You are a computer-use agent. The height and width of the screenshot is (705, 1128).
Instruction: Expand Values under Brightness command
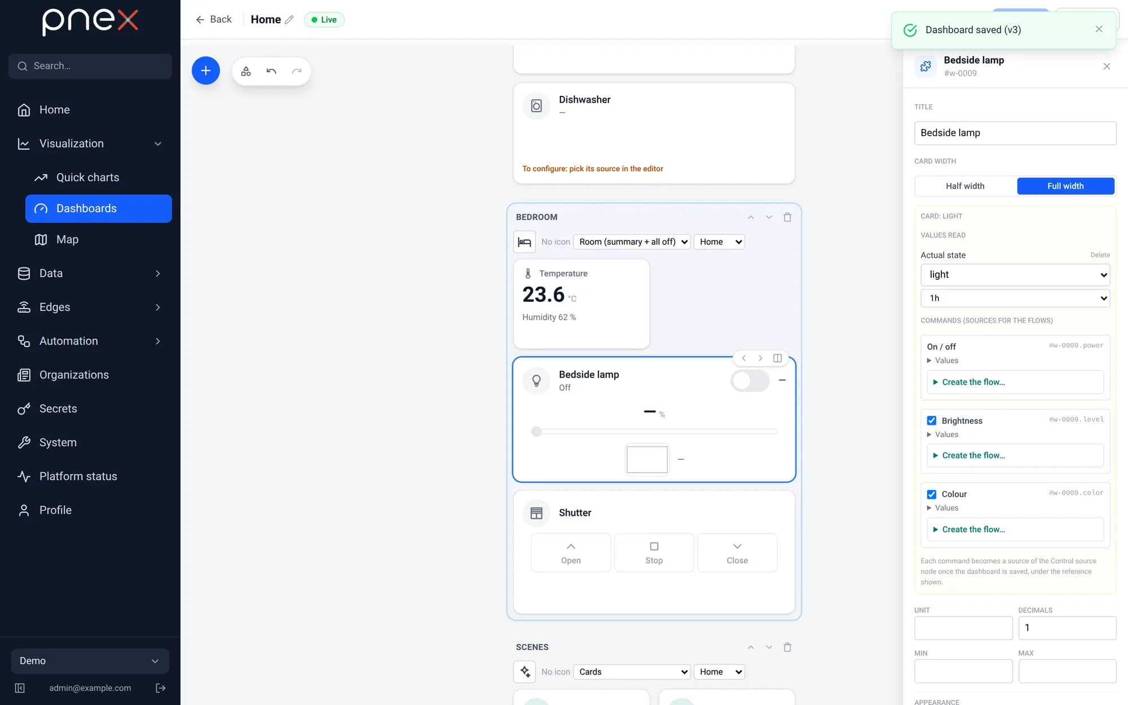(942, 434)
